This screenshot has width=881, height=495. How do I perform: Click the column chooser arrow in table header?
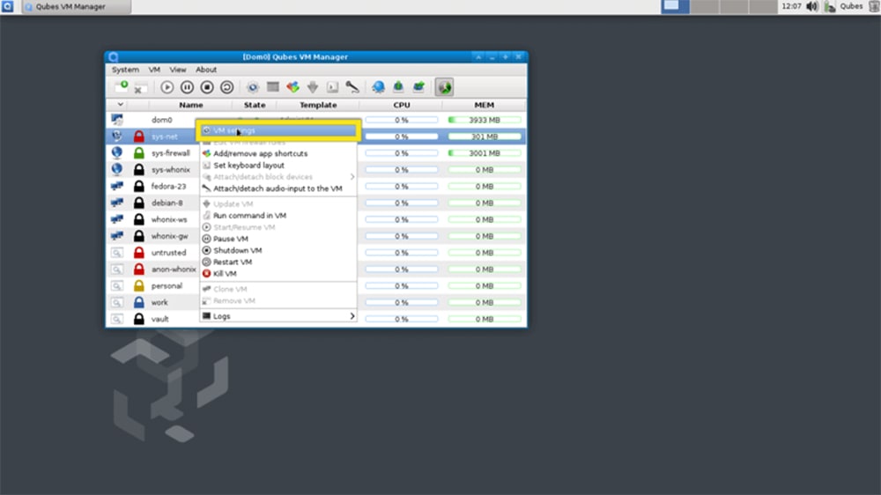click(120, 105)
